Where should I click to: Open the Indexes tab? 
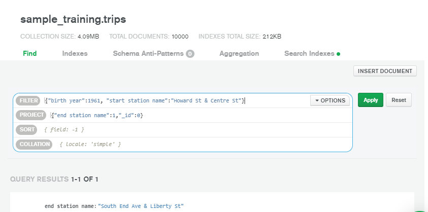point(75,53)
